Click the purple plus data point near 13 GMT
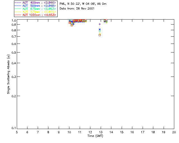The width and height of the screenshot is (179, 143). [x=100, y=24]
